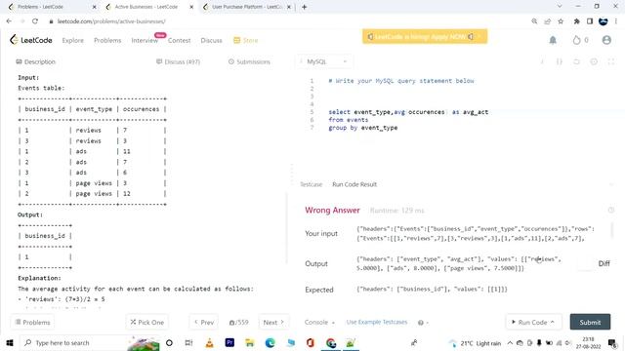Go back in browser history
This screenshot has height=351, width=625.
click(x=9, y=21)
